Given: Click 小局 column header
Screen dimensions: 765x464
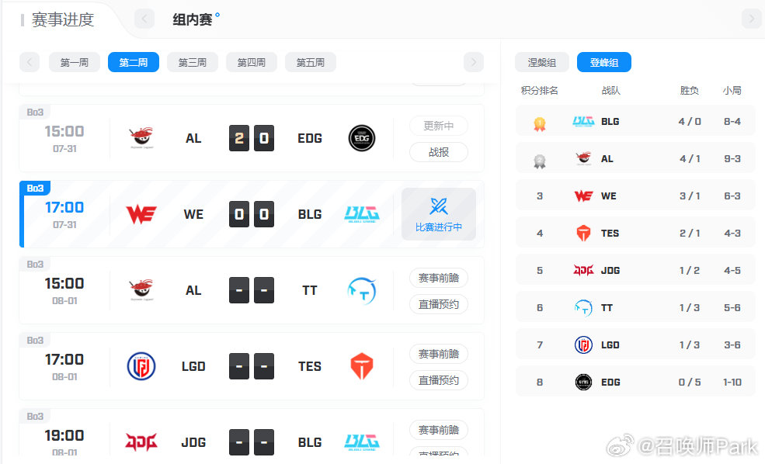Looking at the screenshot, I should click(732, 90).
